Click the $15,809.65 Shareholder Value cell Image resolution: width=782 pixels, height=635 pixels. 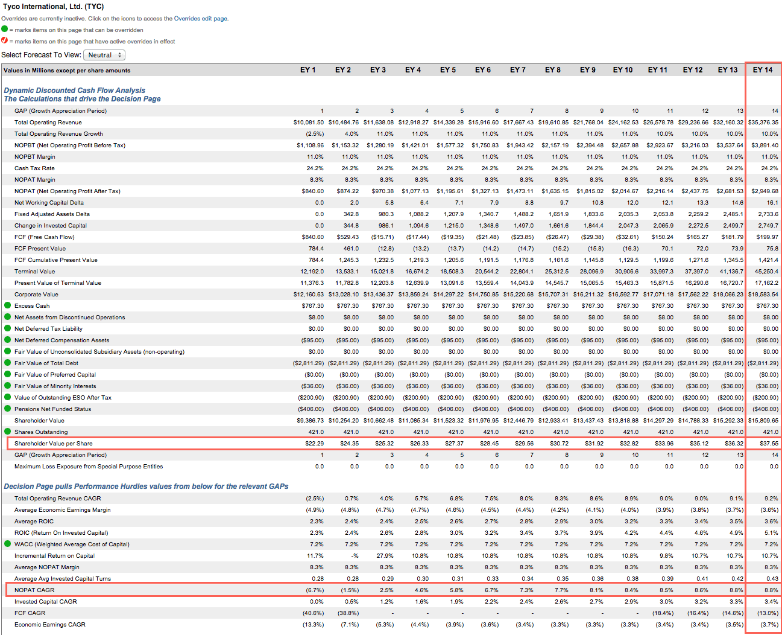tap(763, 421)
